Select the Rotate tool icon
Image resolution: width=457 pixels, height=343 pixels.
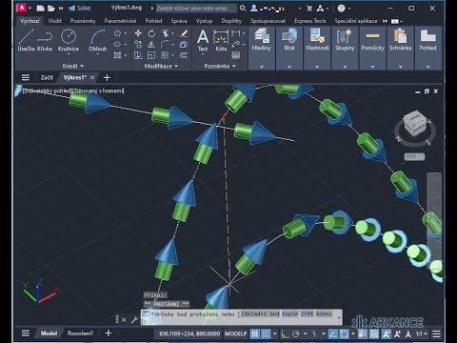click(151, 33)
